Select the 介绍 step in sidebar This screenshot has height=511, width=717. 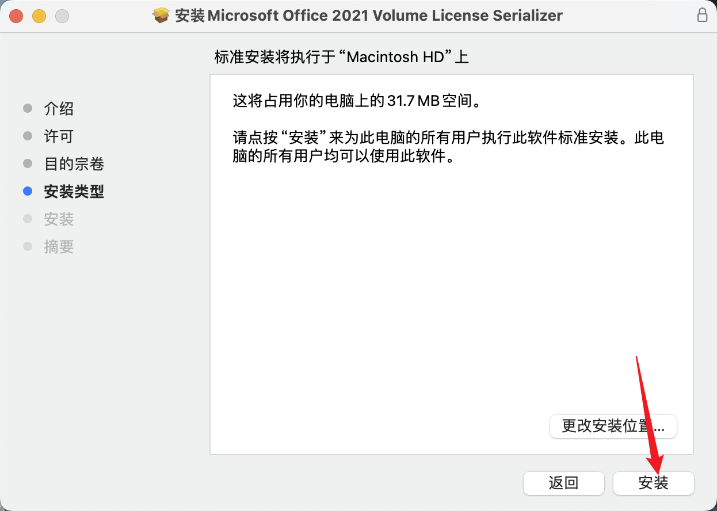pos(59,109)
